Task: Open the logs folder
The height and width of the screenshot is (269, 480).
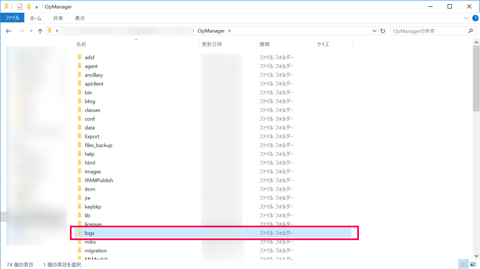Action: pos(90,233)
